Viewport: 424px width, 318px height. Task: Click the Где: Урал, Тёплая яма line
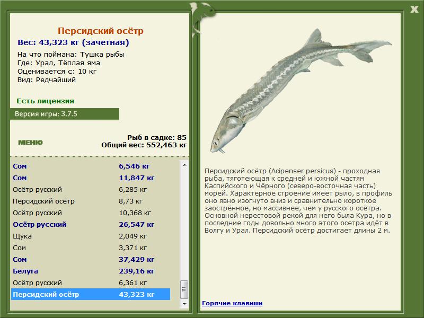pos(59,63)
